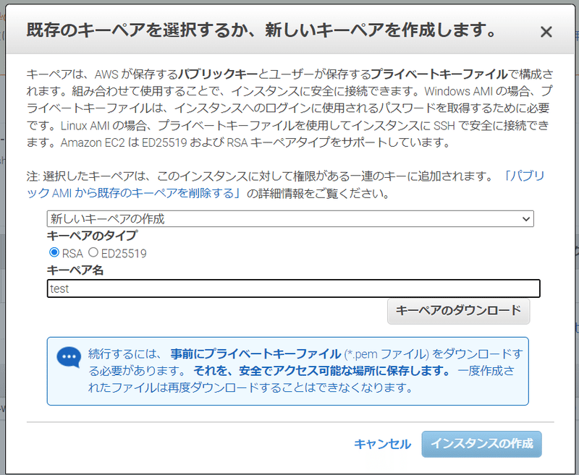Viewport: 579px width, 475px height.
Task: Click the blue speech bubble info icon
Action: tap(69, 357)
